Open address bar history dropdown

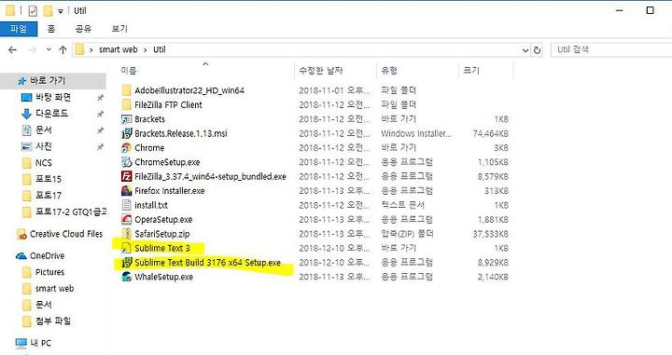(525, 50)
